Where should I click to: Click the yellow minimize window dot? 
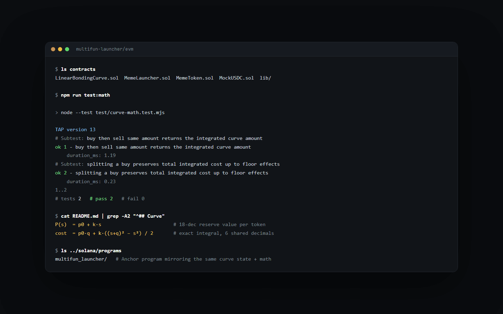(60, 49)
